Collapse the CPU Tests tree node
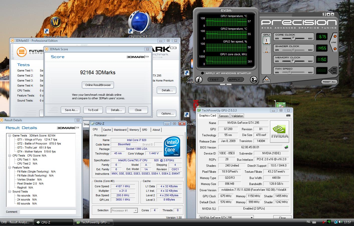This screenshot has height=226, width=354. coord(10,155)
